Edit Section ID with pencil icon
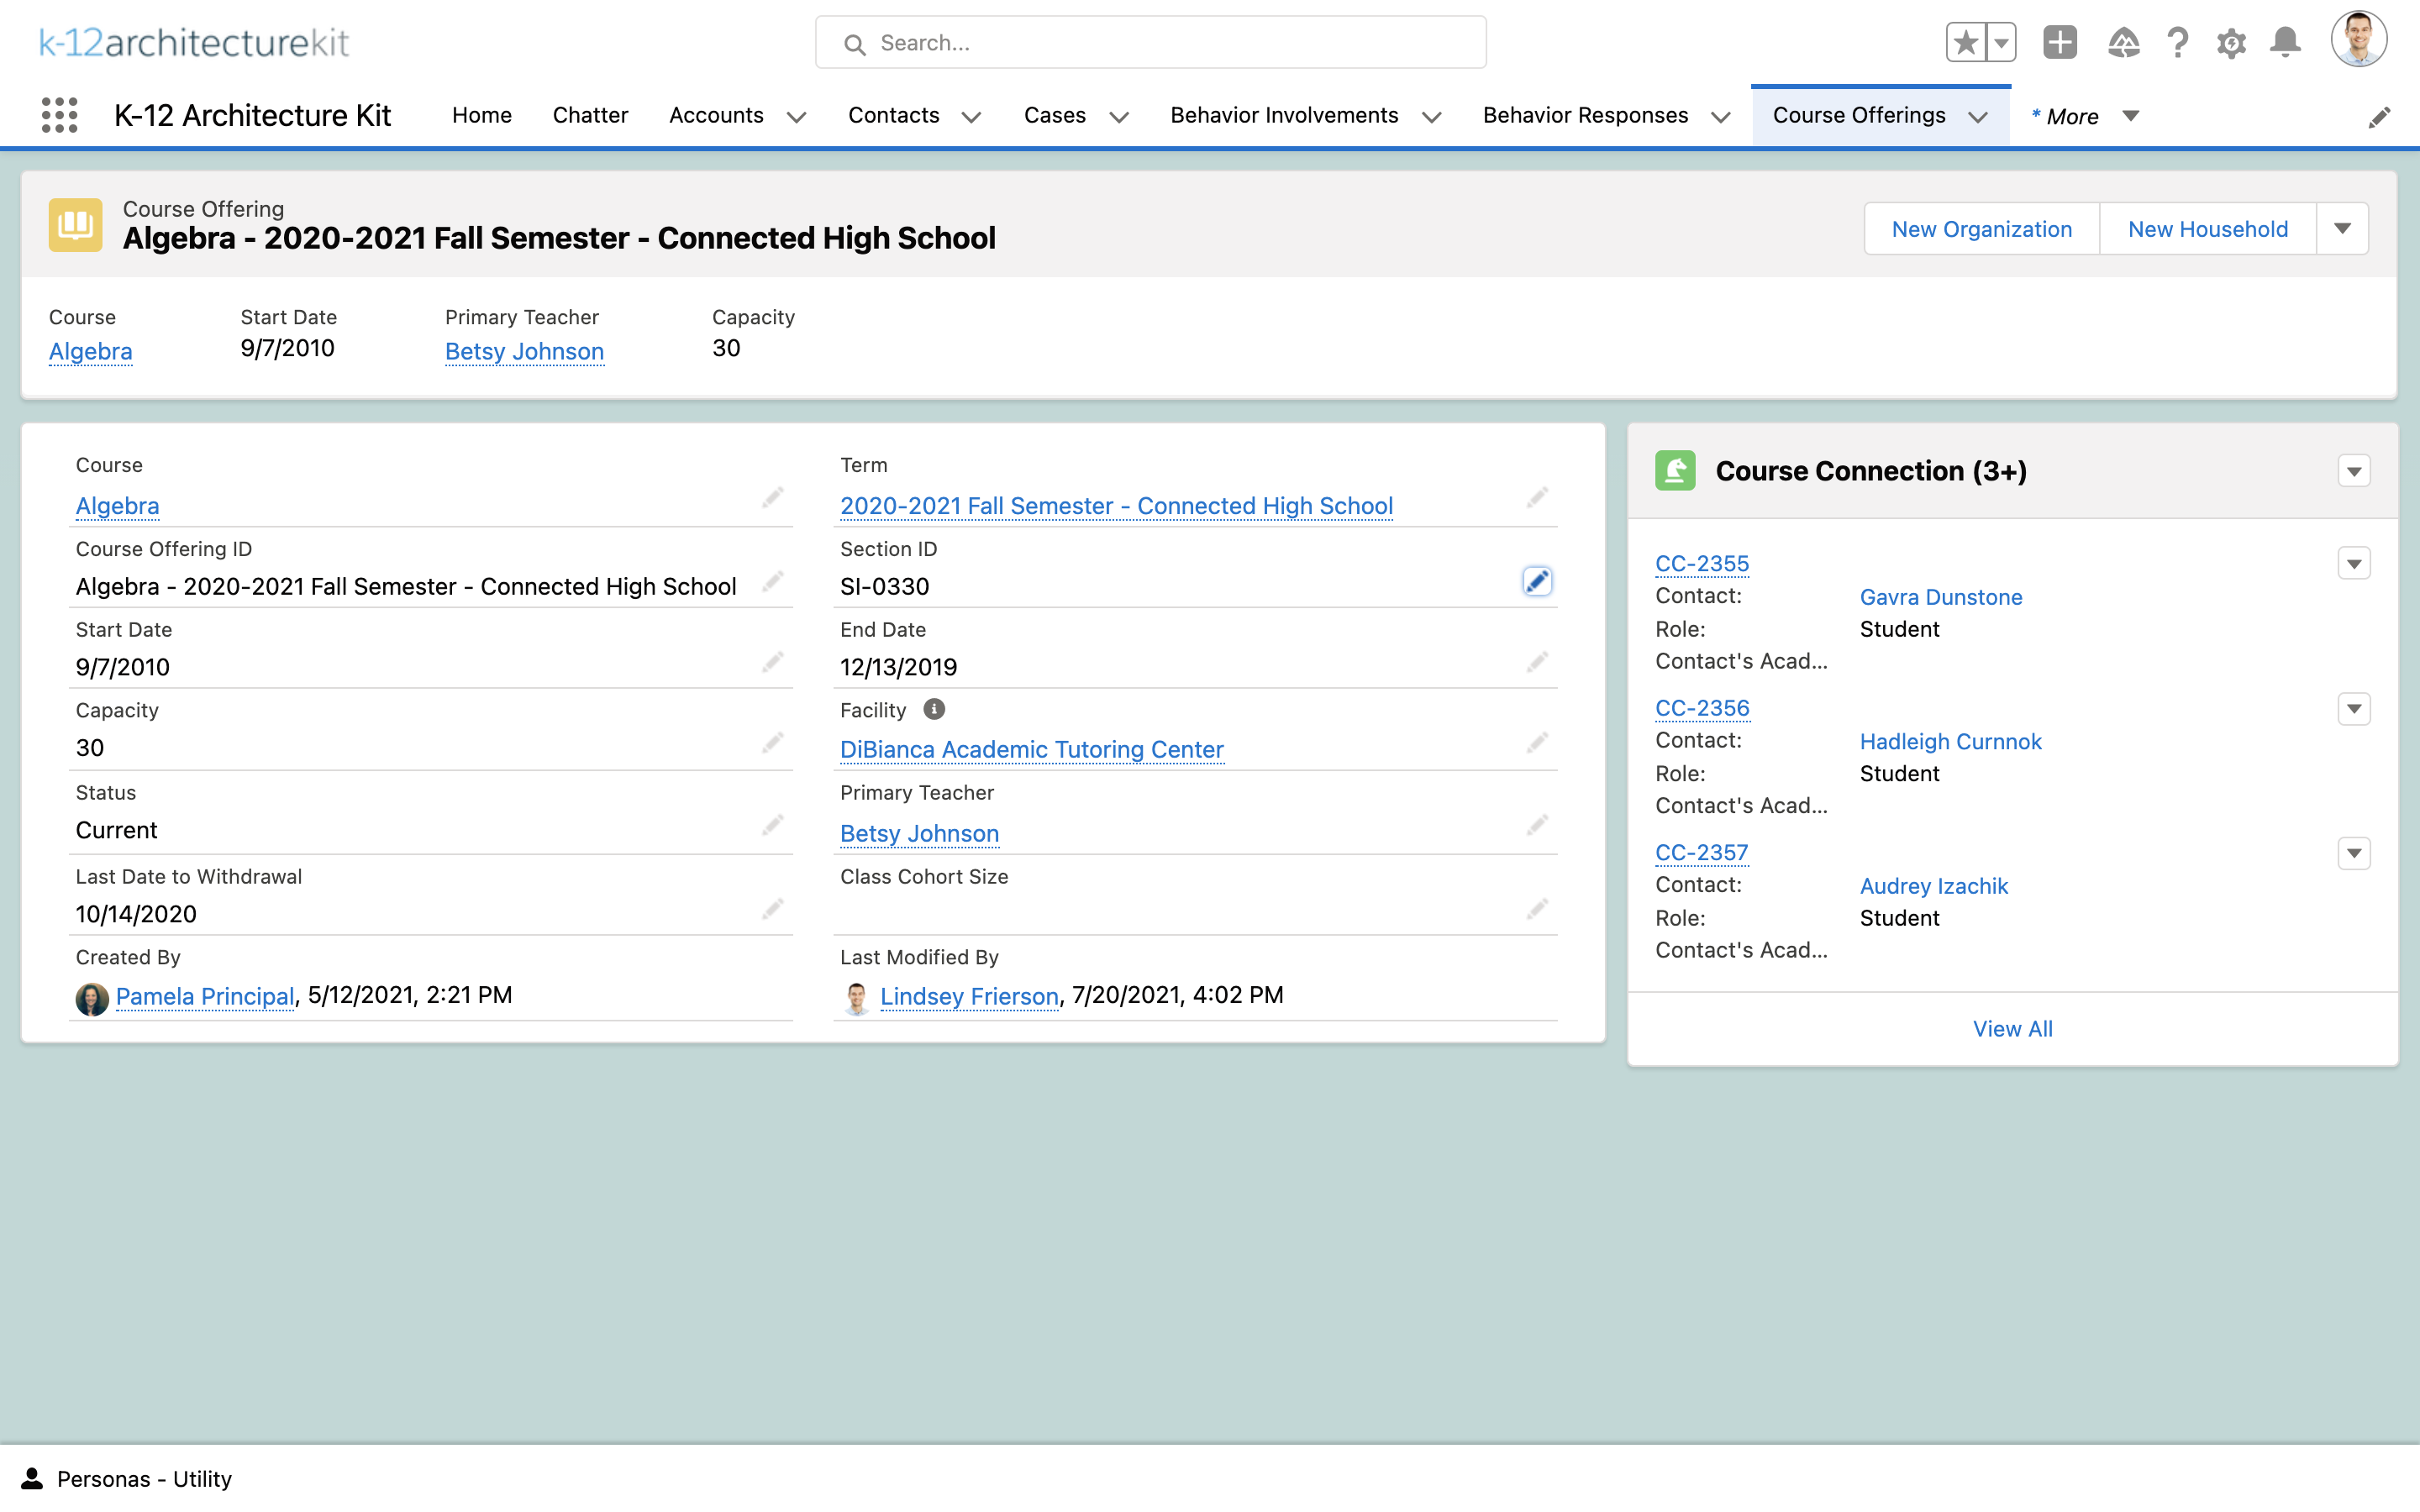Screen dimensions: 2420x1512 (1537, 581)
